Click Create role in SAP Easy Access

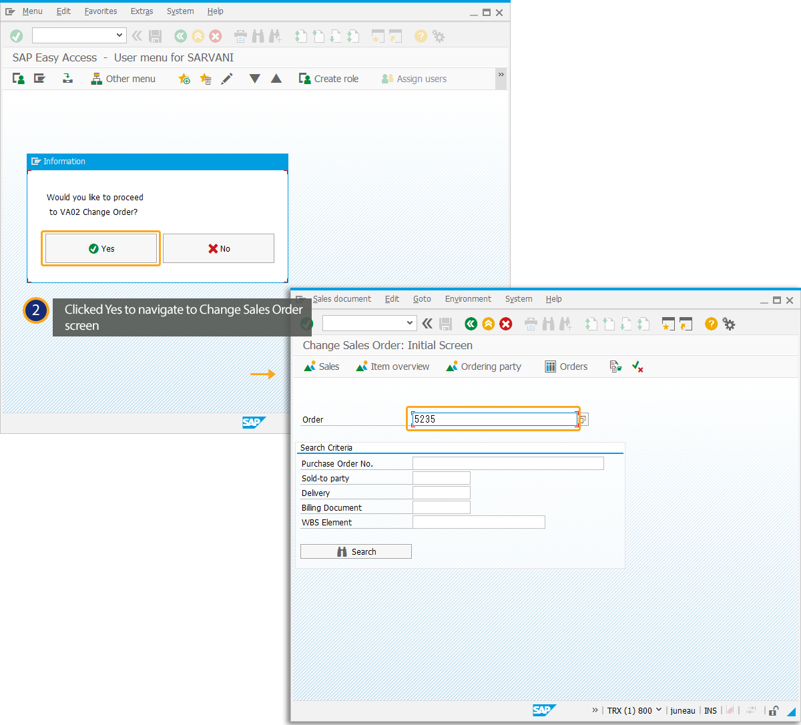(x=329, y=79)
